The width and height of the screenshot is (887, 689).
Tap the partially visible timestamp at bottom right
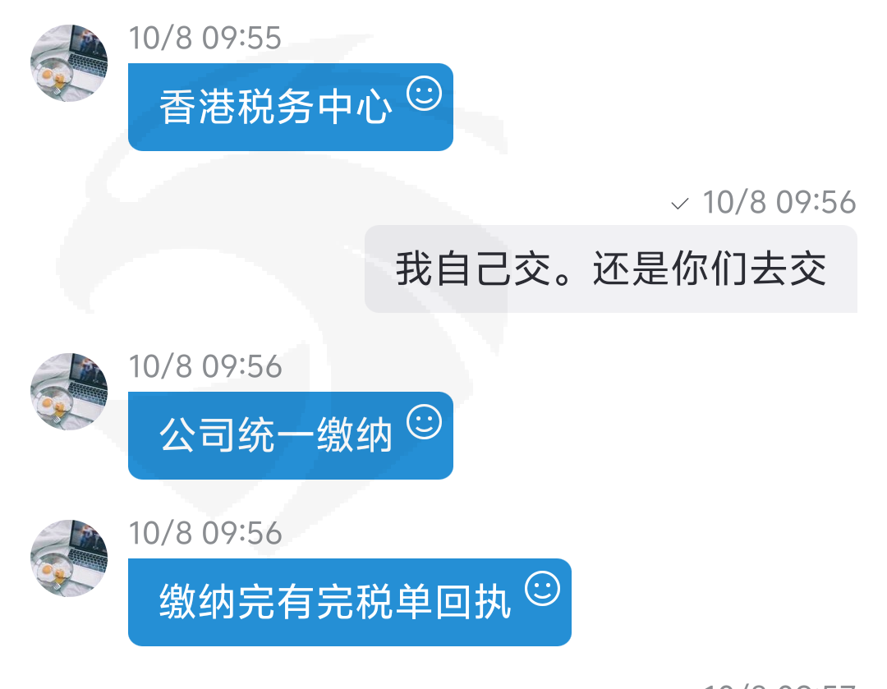coord(779,686)
